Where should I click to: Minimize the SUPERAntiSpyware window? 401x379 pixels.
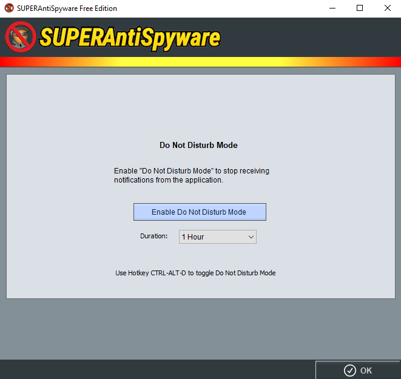pyautogui.click(x=332, y=8)
